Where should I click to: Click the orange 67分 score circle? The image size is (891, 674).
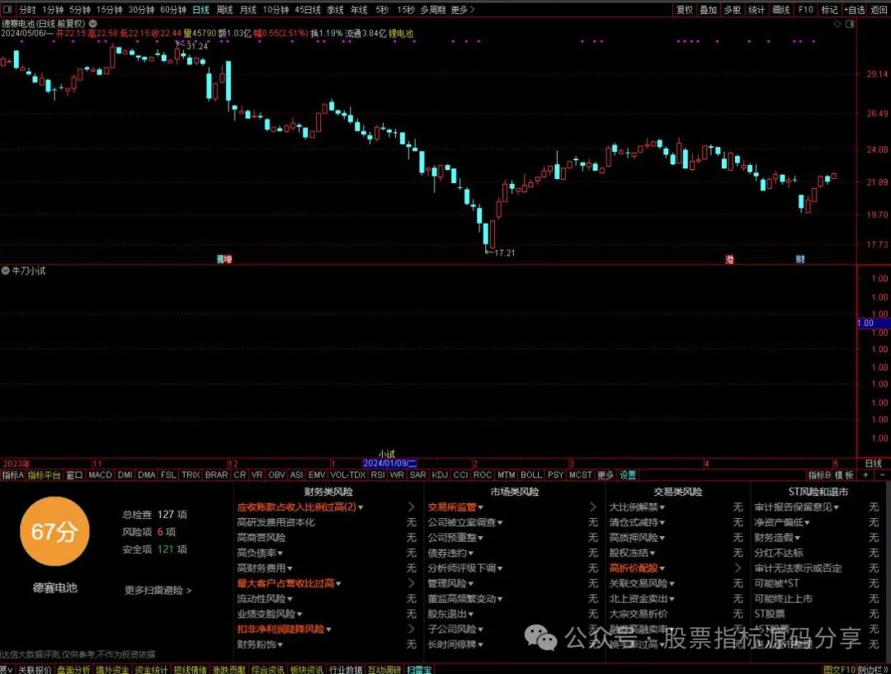tap(54, 531)
